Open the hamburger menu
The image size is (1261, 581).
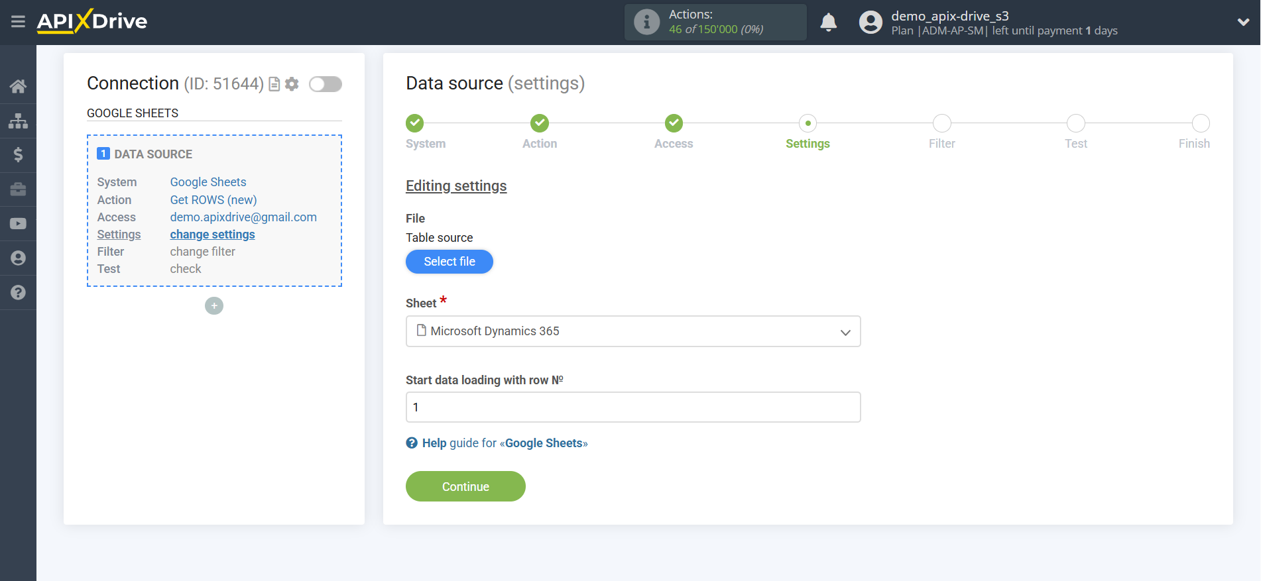point(18,22)
